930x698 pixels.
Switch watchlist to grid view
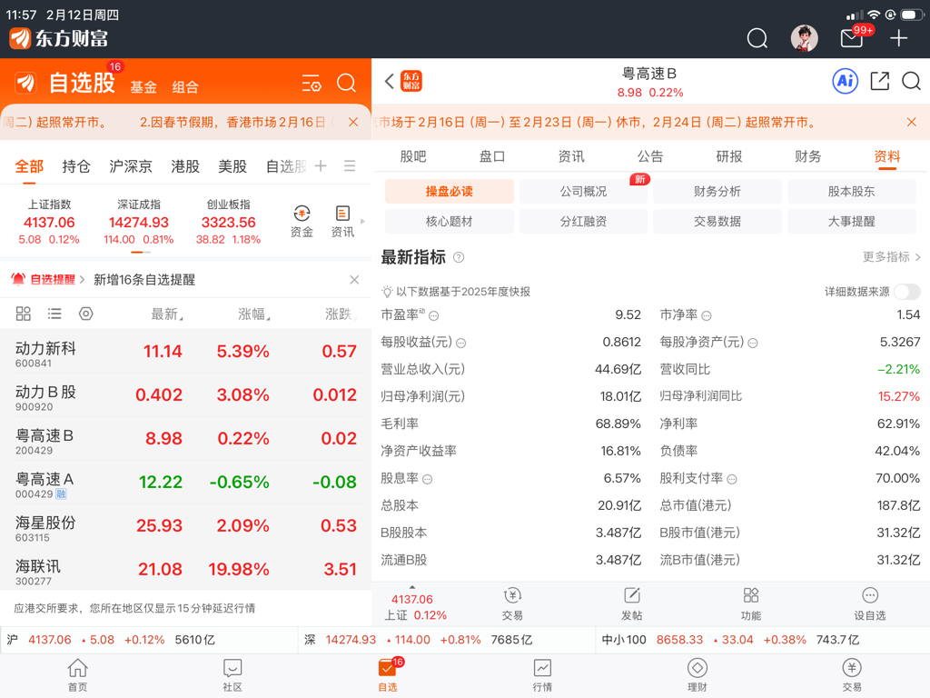23,314
